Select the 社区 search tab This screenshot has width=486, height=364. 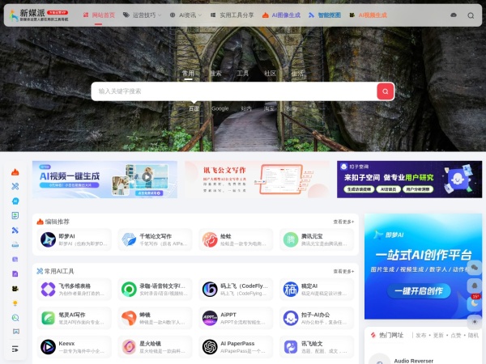point(270,74)
